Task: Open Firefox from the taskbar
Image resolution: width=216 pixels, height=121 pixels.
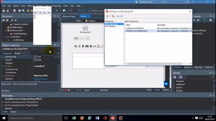Action: [82, 118]
